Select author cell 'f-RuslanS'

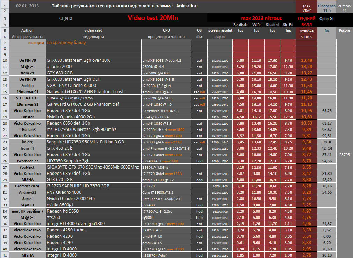coord(28,130)
